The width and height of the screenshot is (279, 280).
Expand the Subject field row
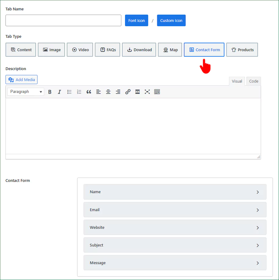175,245
